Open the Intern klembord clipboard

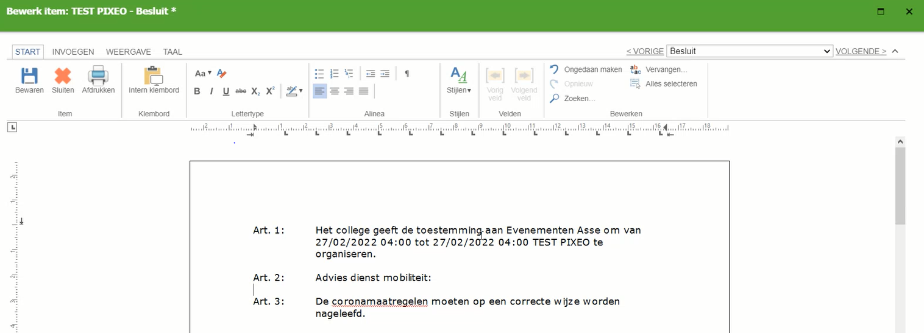point(154,80)
